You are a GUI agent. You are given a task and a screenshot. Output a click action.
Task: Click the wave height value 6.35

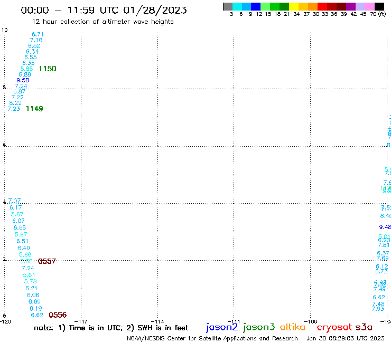click(x=29, y=63)
